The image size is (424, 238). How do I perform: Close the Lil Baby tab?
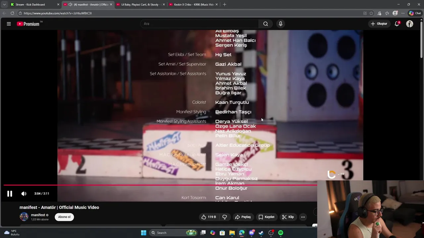[x=164, y=5]
